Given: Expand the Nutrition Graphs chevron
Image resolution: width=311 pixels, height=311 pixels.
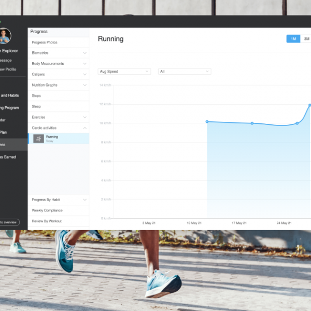Looking at the screenshot, I should [x=84, y=85].
